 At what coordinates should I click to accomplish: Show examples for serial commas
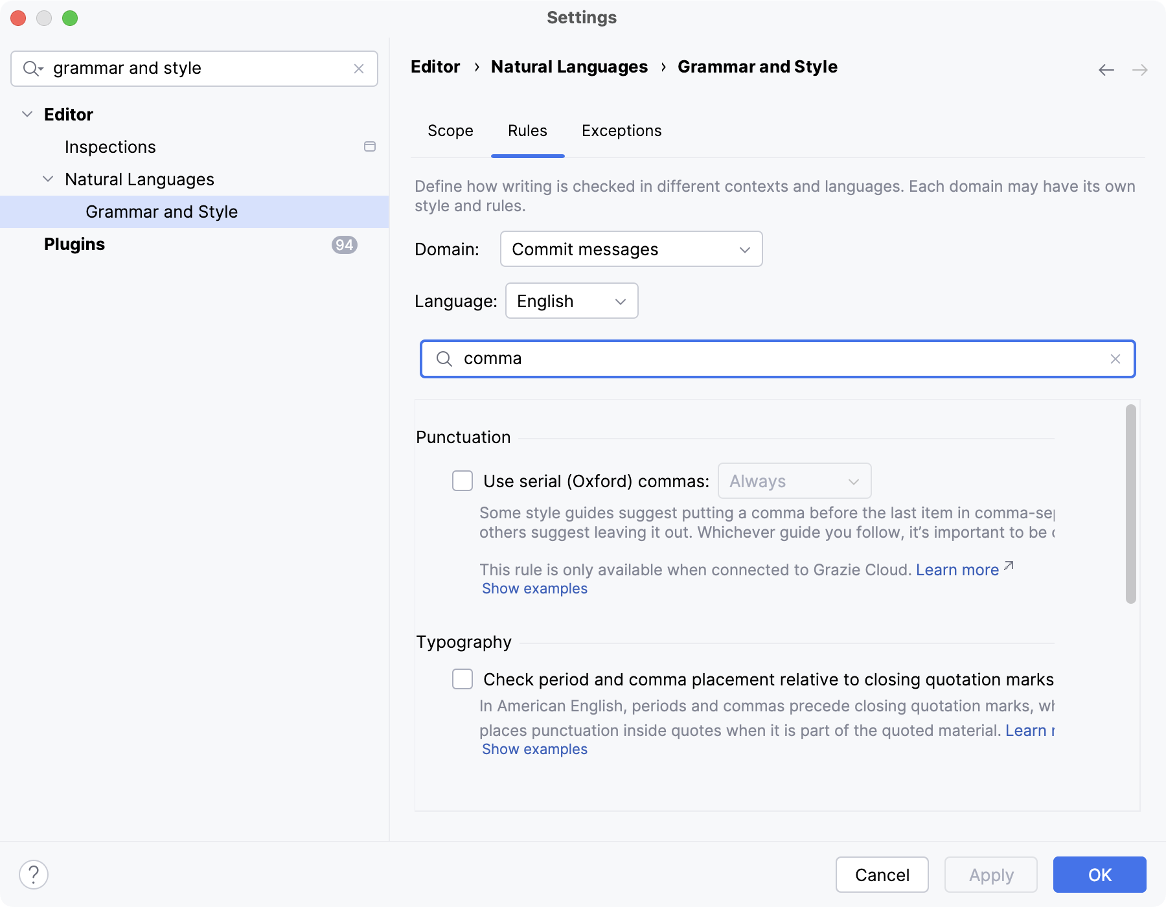click(534, 588)
